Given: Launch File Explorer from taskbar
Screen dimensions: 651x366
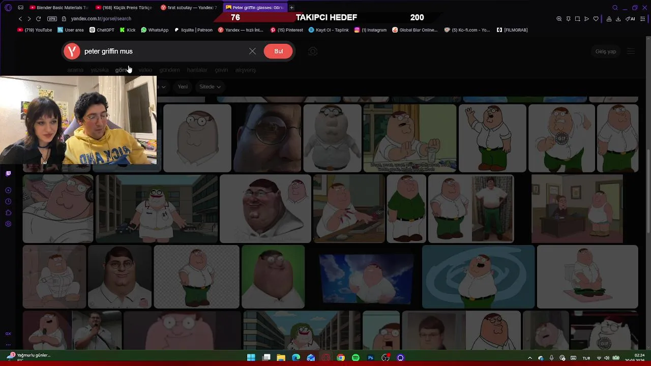Looking at the screenshot, I should (281, 358).
